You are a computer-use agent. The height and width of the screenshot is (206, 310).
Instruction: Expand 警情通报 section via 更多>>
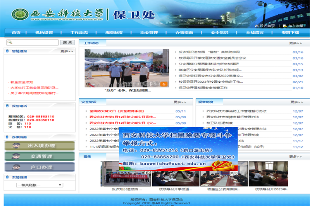point(66,51)
